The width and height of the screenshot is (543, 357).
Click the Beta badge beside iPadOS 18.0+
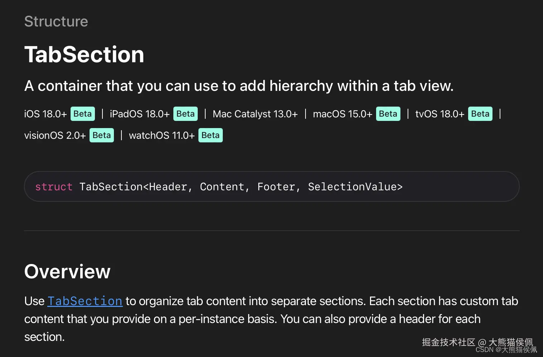coord(186,114)
